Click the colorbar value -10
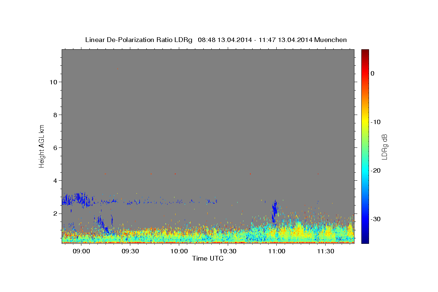Screen dimensions: 438x292 376,122
